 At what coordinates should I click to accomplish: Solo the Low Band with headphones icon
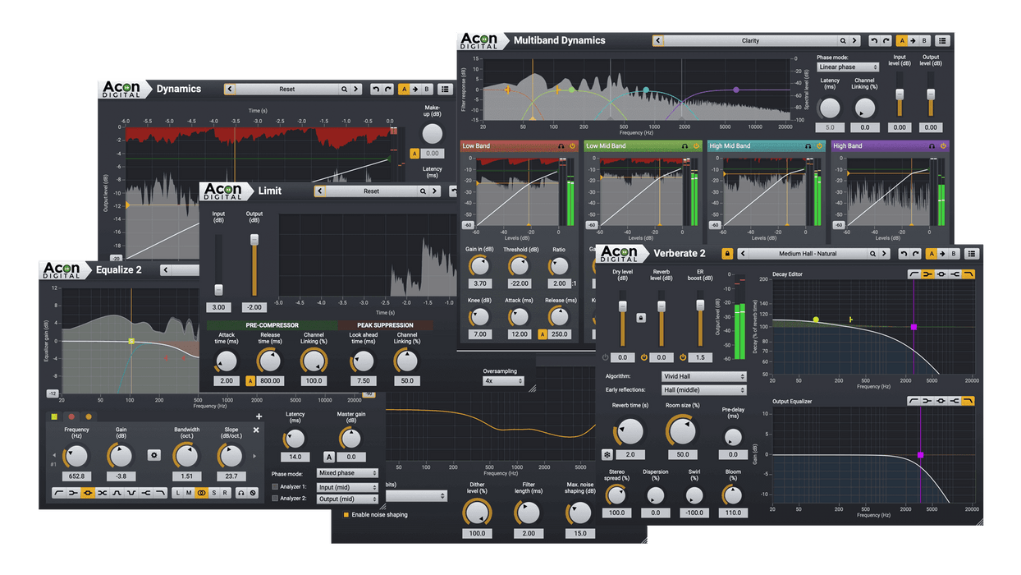(560, 146)
